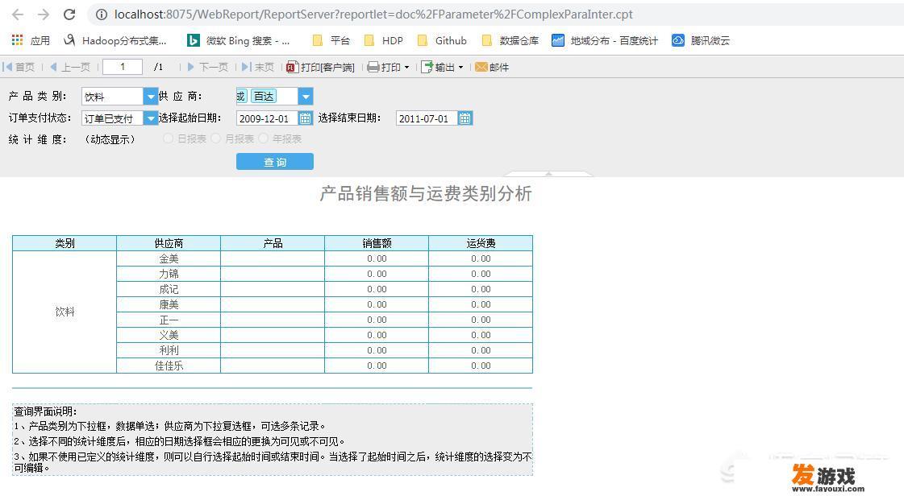Click the 百达 supplier tag
Screen dimensions: 904x500
[x=264, y=96]
